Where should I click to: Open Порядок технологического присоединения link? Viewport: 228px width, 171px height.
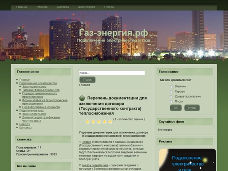[40, 95]
